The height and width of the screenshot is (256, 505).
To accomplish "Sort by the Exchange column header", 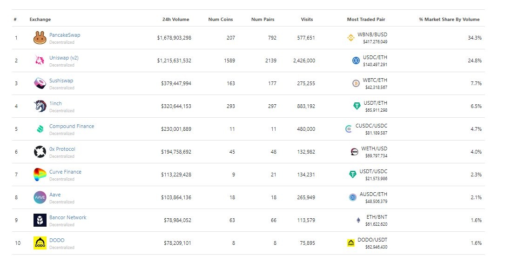I will point(40,20).
